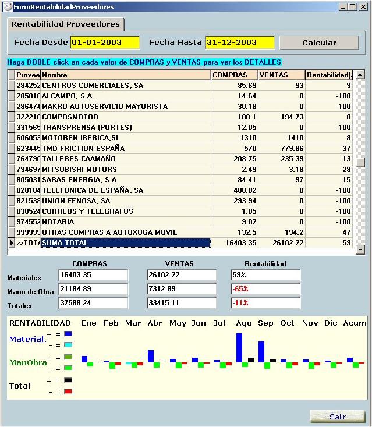The height and width of the screenshot is (427, 372).
Task: Select MAKRO AUTOSERVICIO MAYORISTA name cell
Action: click(126, 107)
